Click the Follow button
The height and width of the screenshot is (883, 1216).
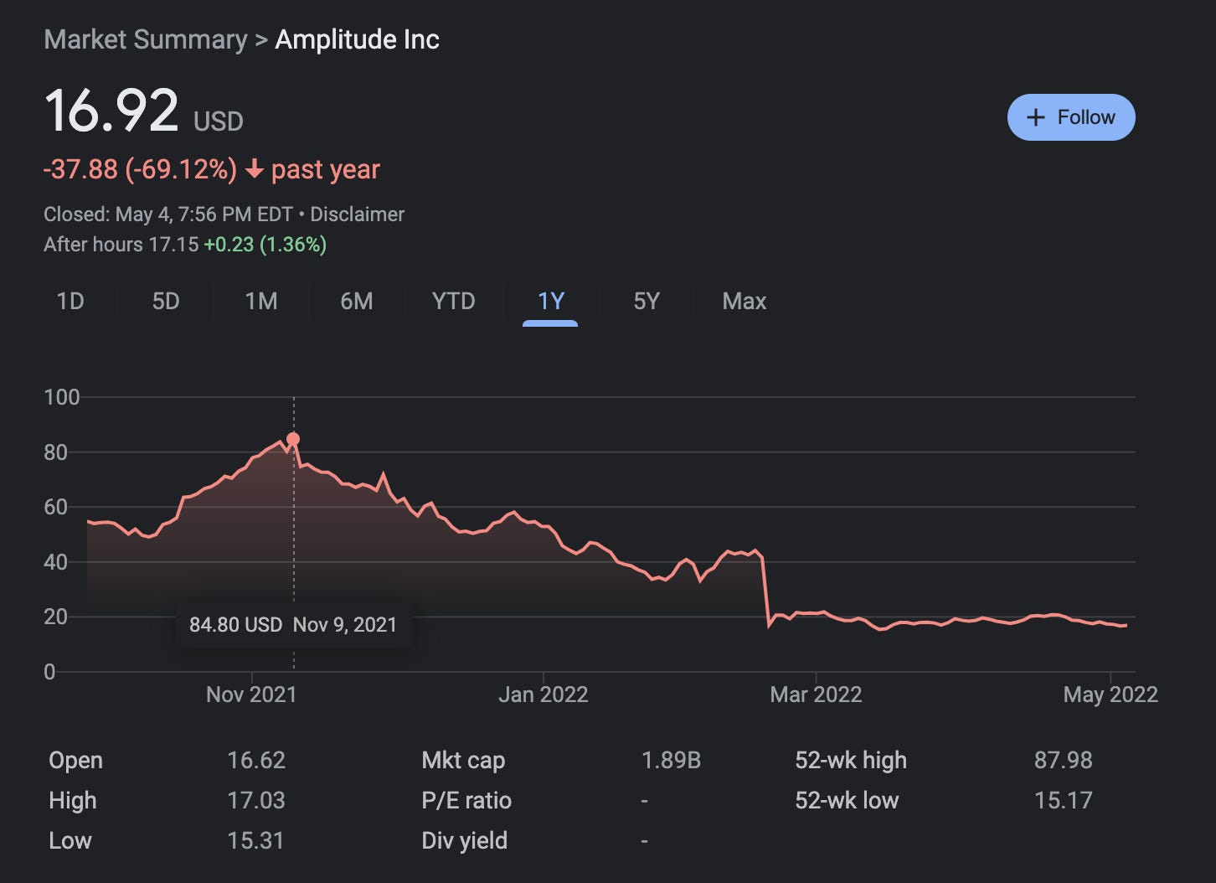tap(1071, 117)
